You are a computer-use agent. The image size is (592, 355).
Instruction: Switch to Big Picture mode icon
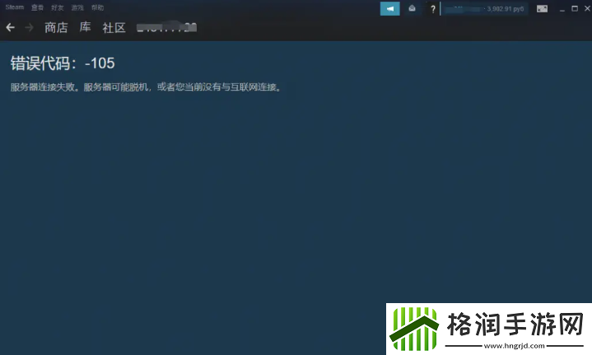pos(542,9)
